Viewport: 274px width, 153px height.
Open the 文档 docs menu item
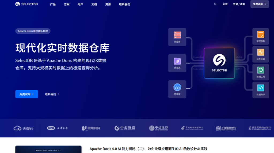pyautogui.click(x=94, y=4)
